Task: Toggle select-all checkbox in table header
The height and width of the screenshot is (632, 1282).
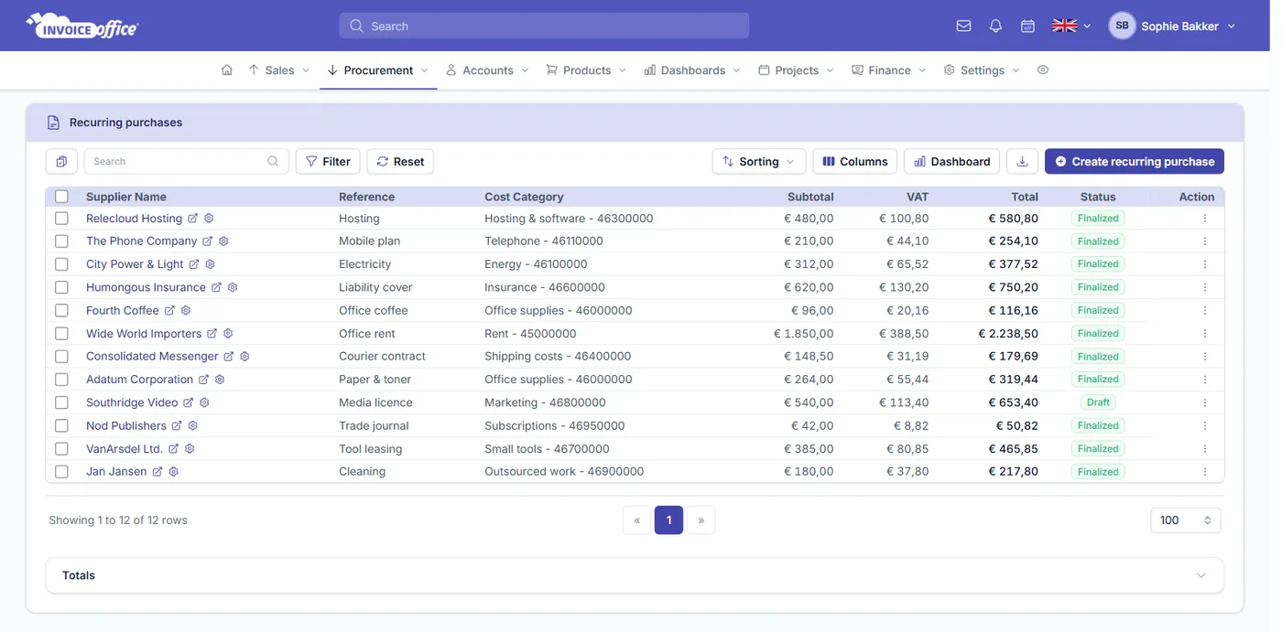Action: (x=61, y=197)
